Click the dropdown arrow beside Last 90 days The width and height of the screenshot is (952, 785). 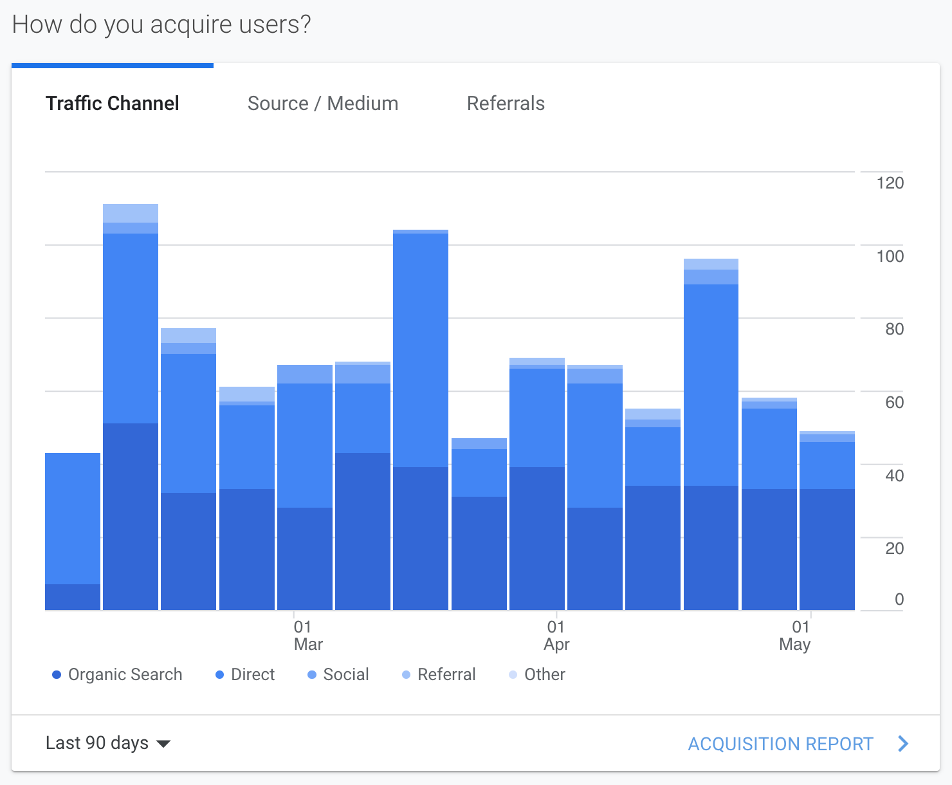click(164, 744)
